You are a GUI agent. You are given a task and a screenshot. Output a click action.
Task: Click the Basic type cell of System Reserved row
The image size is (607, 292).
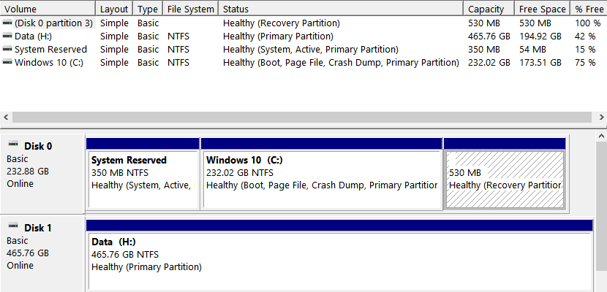[x=148, y=50]
